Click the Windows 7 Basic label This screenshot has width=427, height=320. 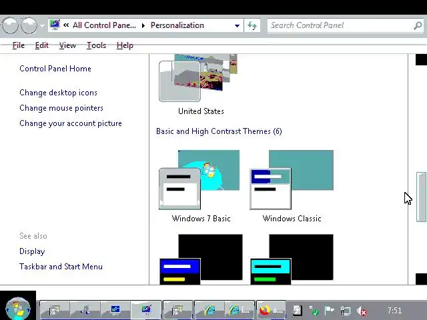(x=201, y=219)
